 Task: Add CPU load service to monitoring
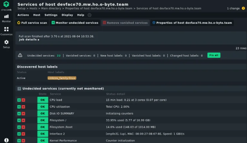tap(19, 100)
